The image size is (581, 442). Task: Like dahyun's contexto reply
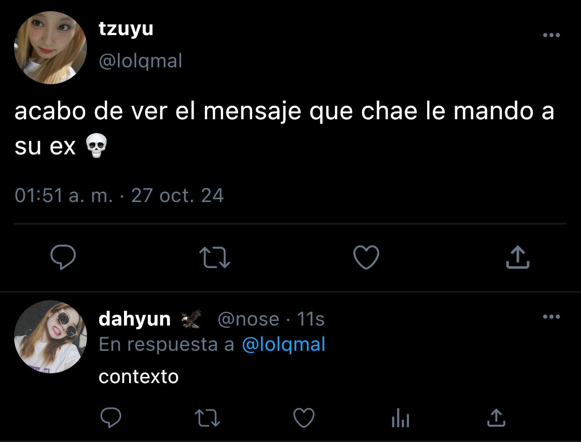[x=304, y=417]
